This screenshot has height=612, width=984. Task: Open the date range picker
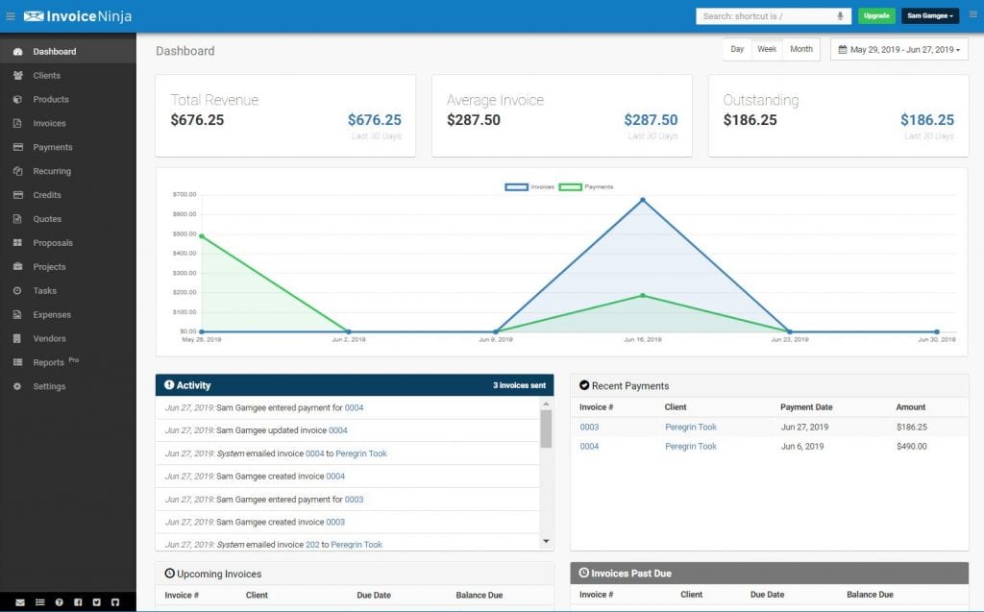pos(899,48)
